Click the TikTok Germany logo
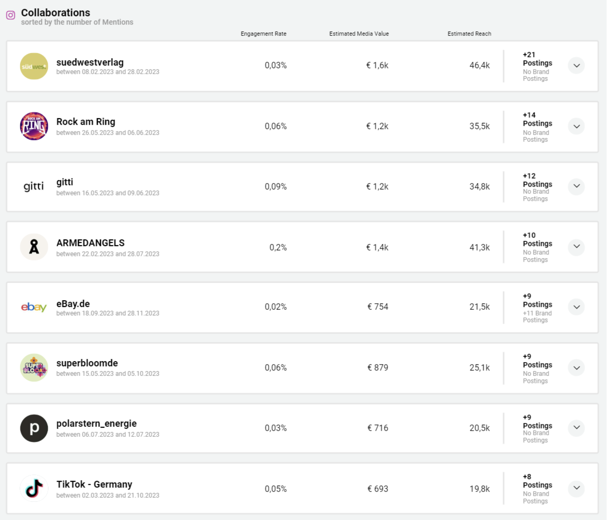Viewport: 608px width, 520px height. coord(34,489)
